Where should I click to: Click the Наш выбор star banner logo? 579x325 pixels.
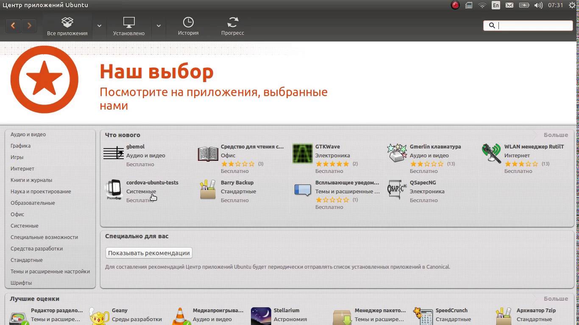pos(45,80)
